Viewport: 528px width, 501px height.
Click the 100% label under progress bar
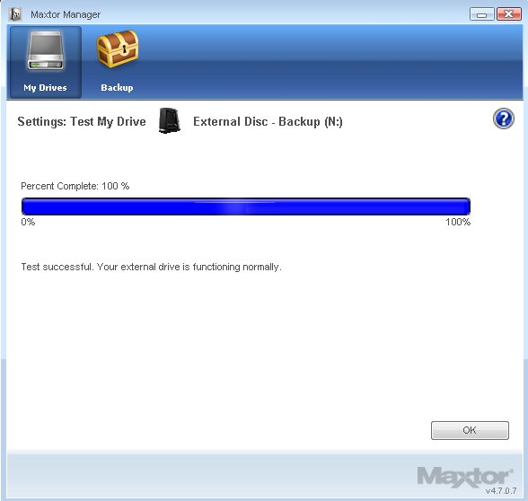click(x=458, y=223)
